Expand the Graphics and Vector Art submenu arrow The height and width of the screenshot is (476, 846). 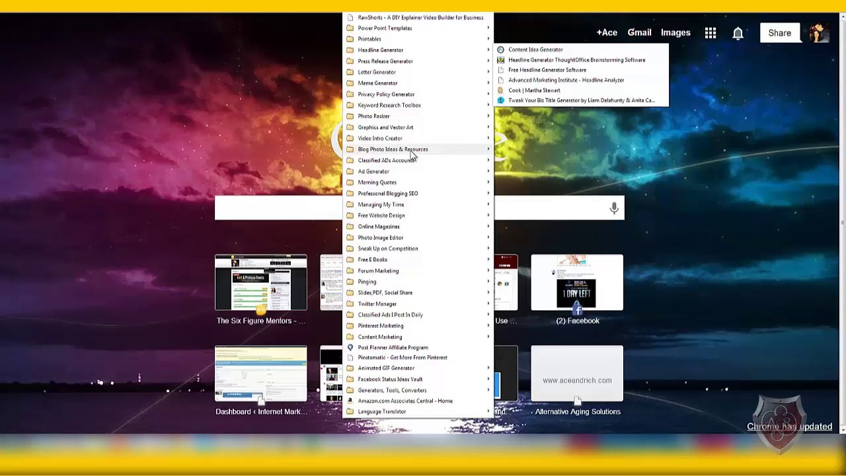click(x=488, y=128)
